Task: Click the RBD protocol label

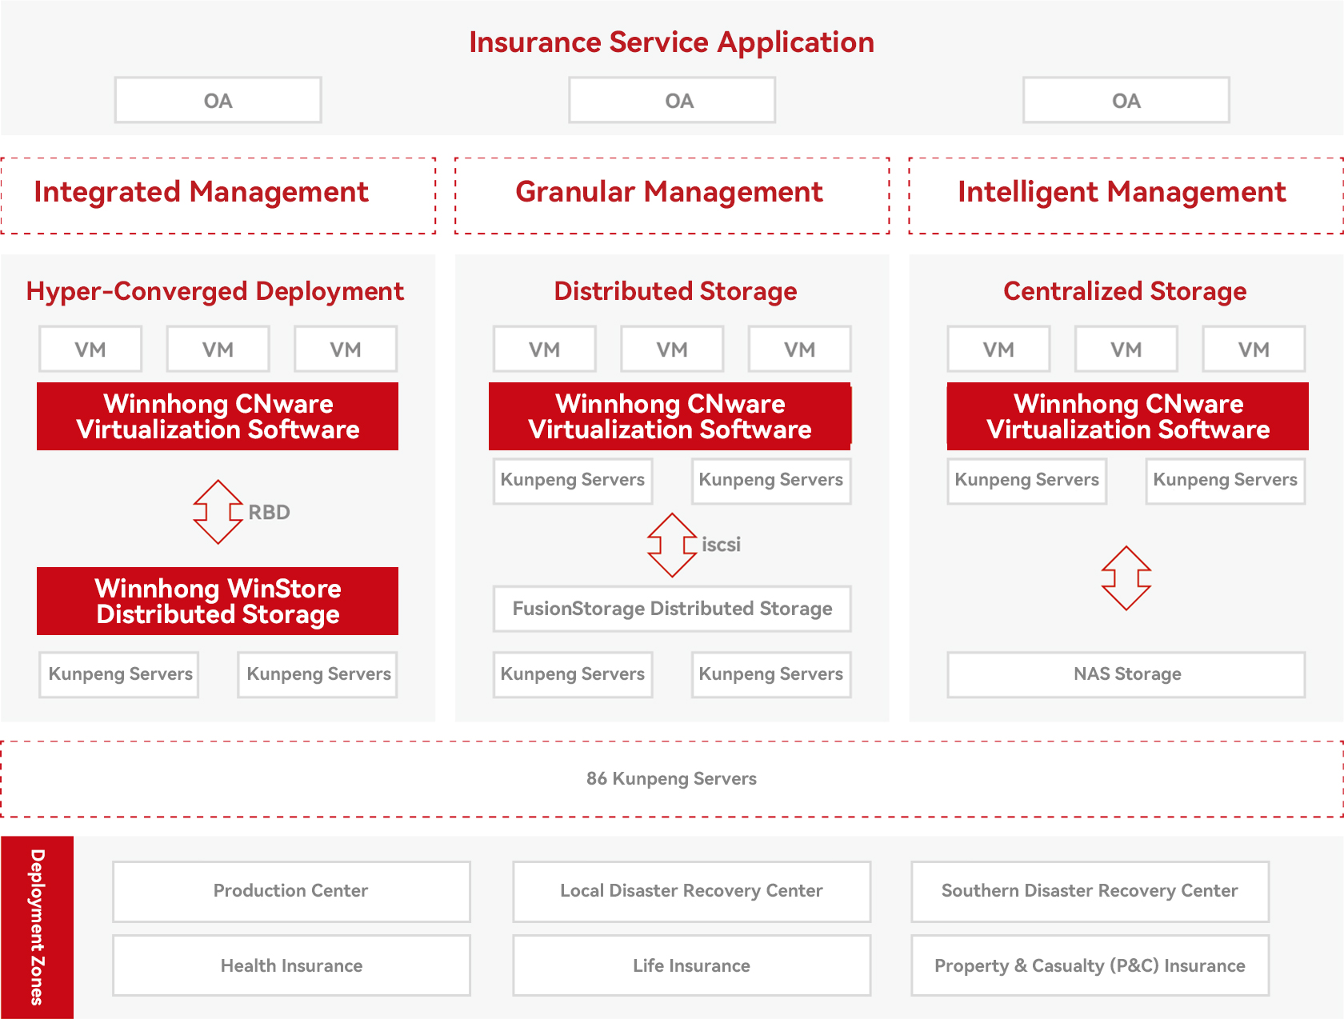Action: (x=269, y=512)
